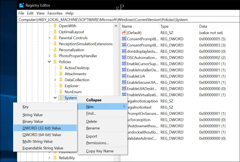Choose Binary Value from the New submenu
Screen dimensions: 240x162
click(x=45, y=121)
